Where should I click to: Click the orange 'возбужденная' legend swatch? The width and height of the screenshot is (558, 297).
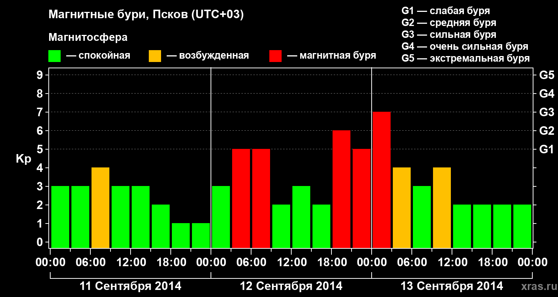click(155, 56)
